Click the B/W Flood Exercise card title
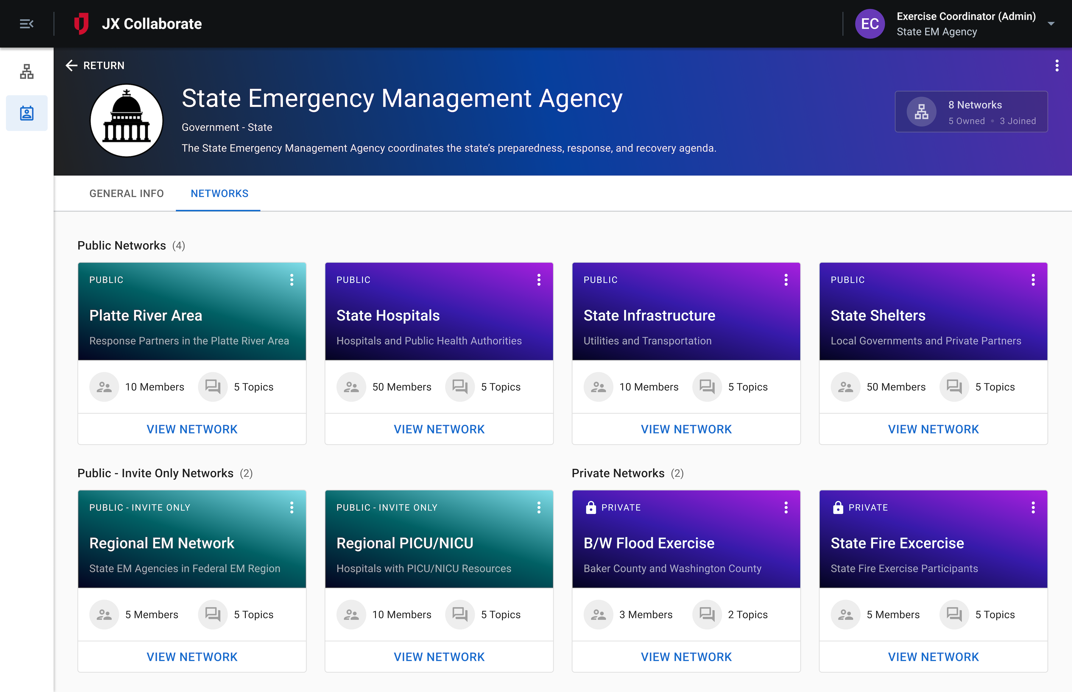This screenshot has height=692, width=1072. (x=649, y=543)
